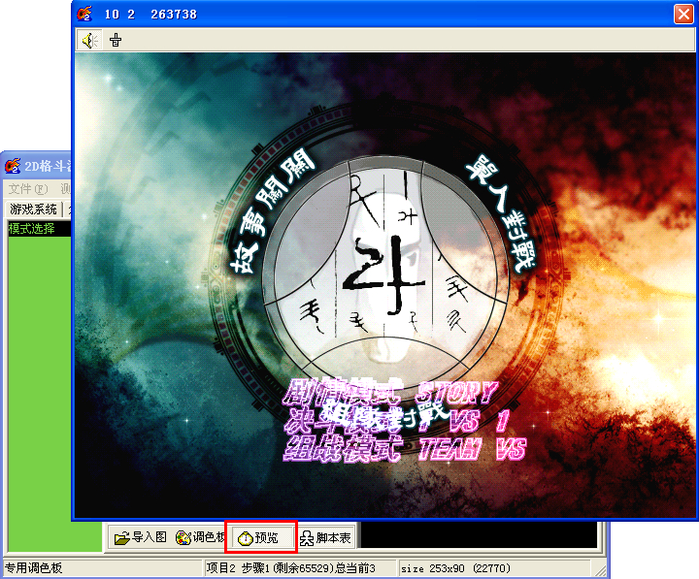Image resolution: width=699 pixels, height=579 pixels.
Task: Switch to the 游戏系统 tab
Action: (33, 209)
